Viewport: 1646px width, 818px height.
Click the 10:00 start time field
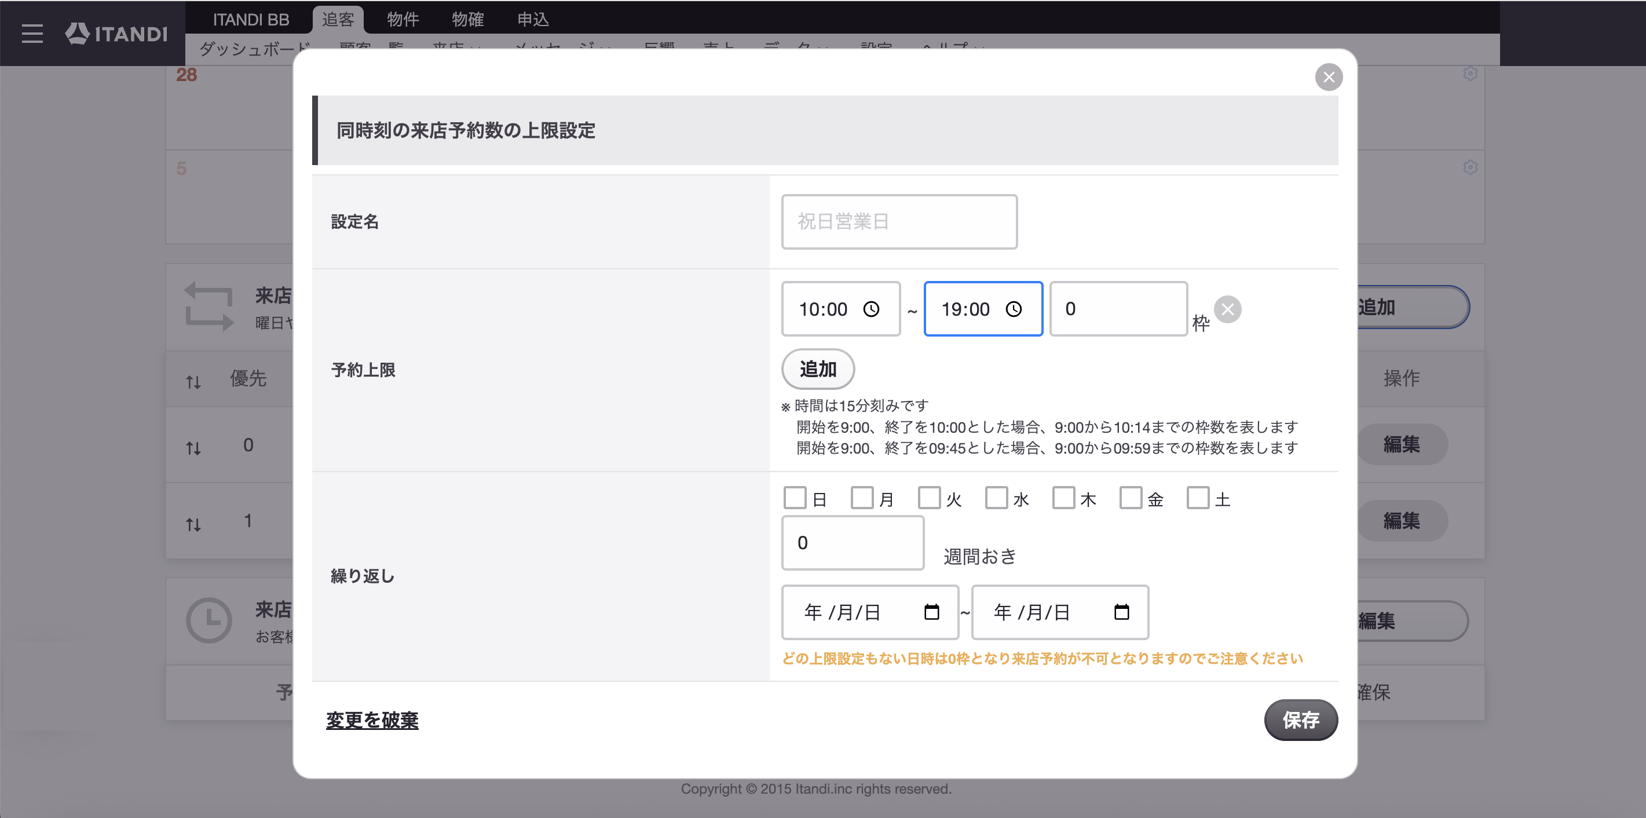841,309
